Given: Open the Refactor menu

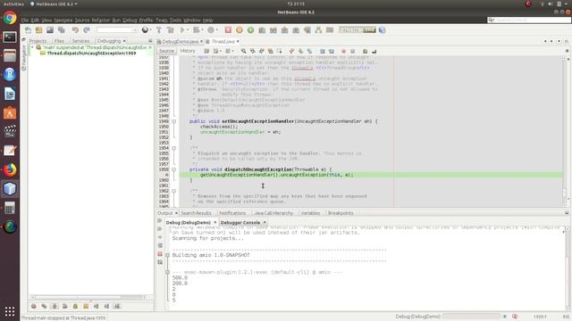Looking at the screenshot, I should click(x=101, y=20).
